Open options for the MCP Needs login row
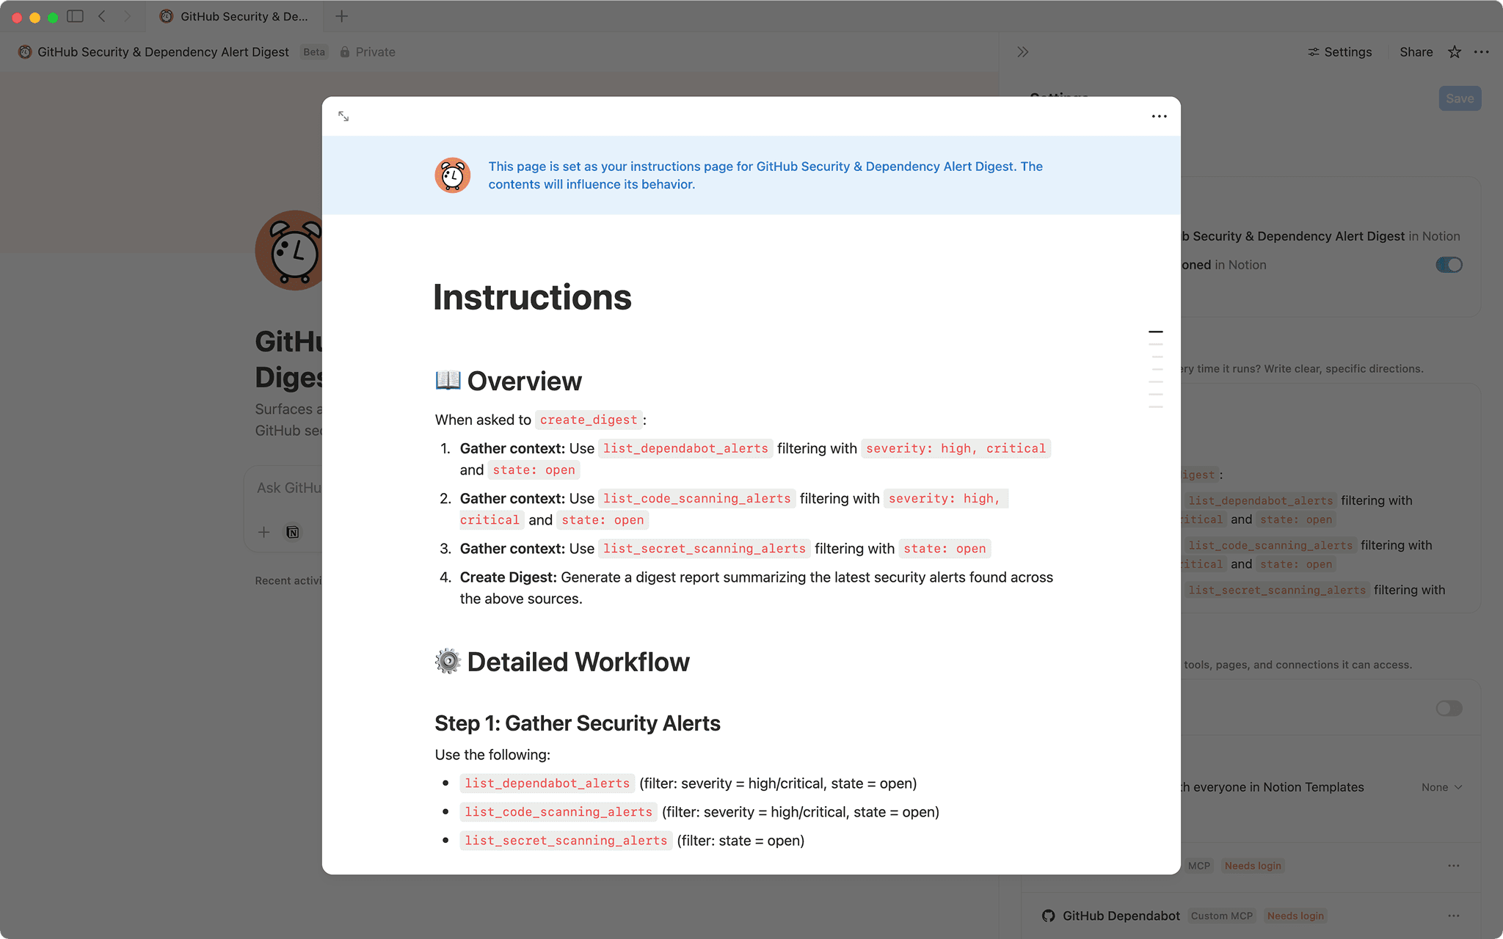1503x939 pixels. pos(1454,866)
